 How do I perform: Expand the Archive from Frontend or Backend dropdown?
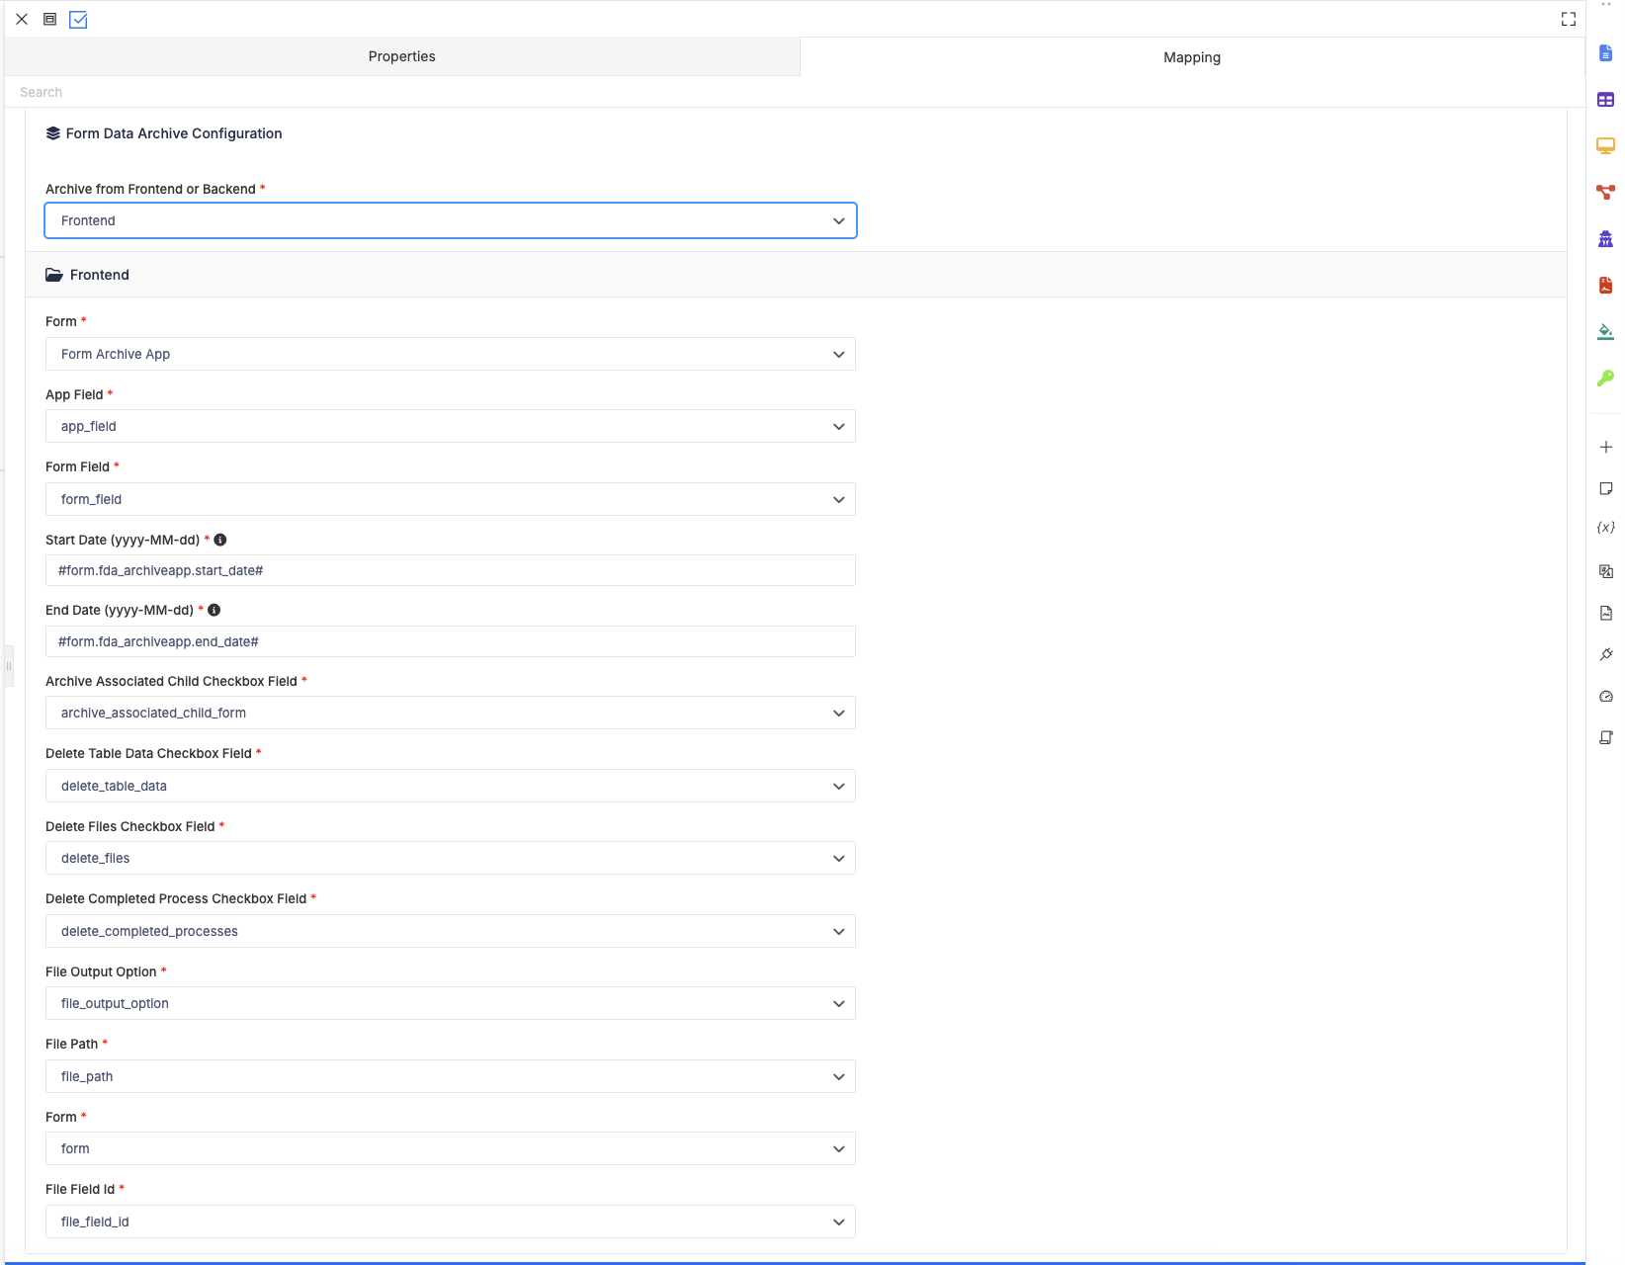[451, 220]
